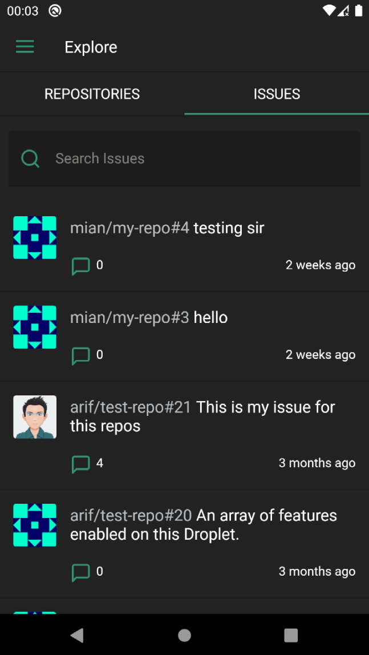The height and width of the screenshot is (655, 369).
Task: Tap the search magnifier icon
Action: [x=30, y=159]
